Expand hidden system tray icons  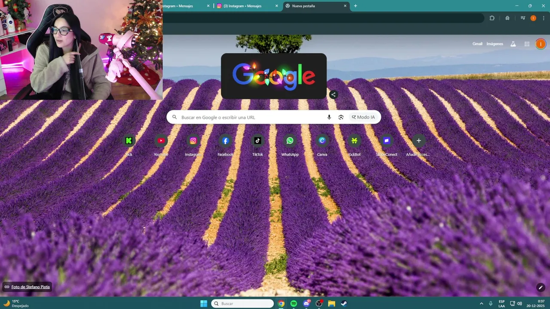(x=481, y=303)
